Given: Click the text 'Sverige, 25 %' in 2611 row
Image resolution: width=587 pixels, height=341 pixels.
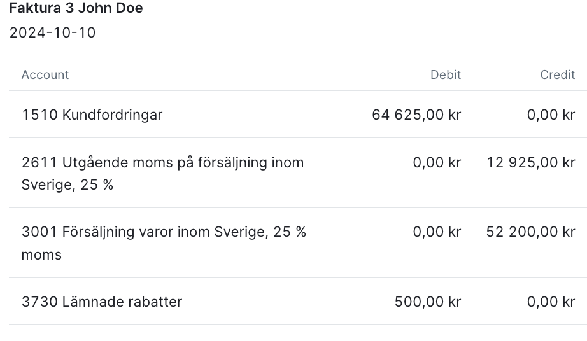Looking at the screenshot, I should [67, 186].
